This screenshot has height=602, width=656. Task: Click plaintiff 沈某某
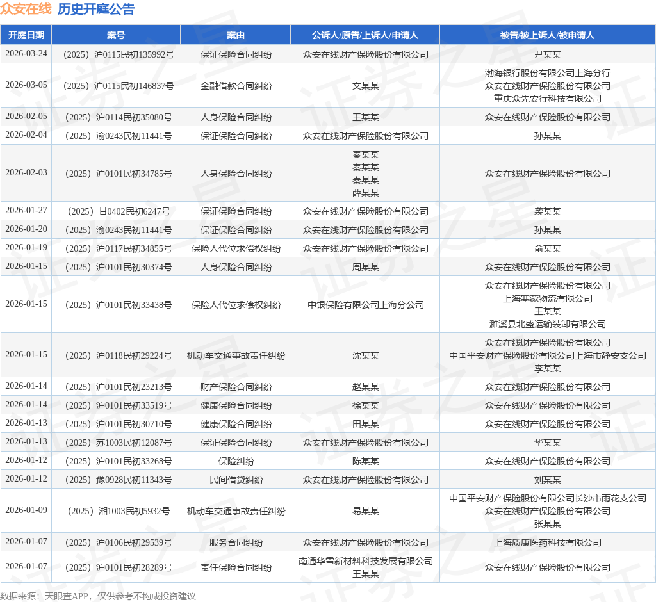coord(366,355)
